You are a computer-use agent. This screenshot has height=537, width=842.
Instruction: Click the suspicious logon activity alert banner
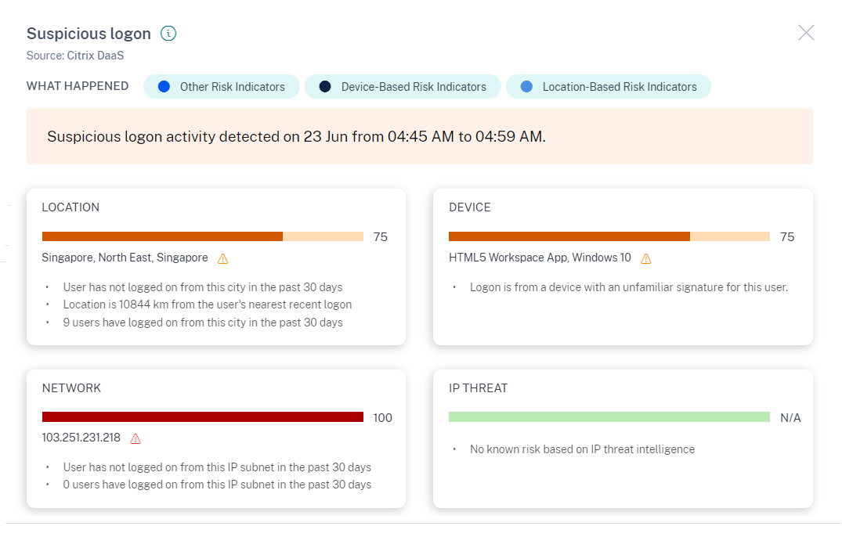pyautogui.click(x=419, y=137)
